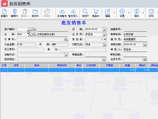The image size is (158, 119).
Task: Search customer code with magnifier button
Action: (35, 29)
